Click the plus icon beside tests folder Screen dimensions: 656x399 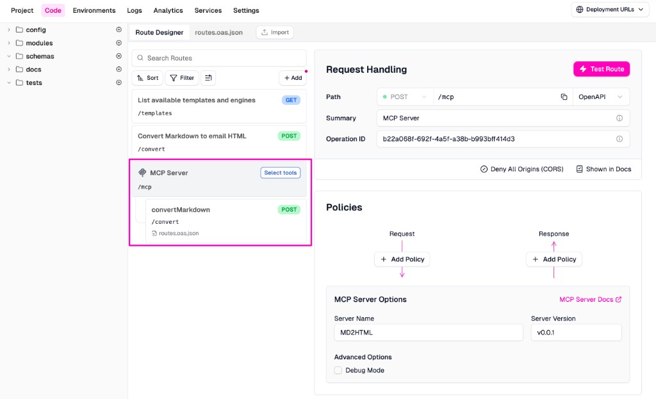tap(119, 82)
